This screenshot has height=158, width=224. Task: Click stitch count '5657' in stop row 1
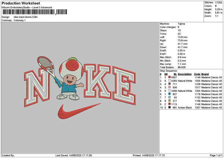point(174,77)
